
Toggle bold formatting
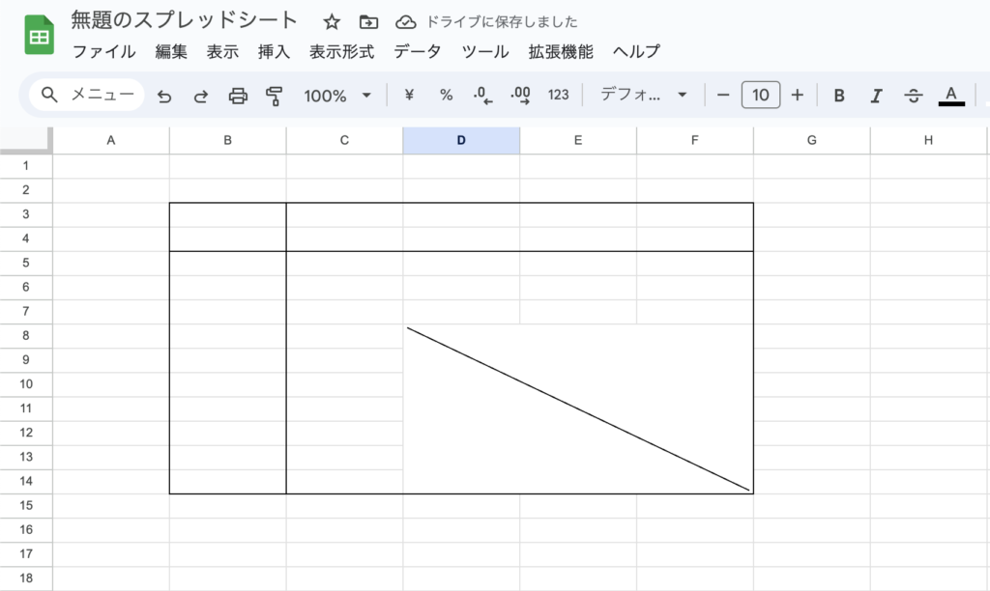coord(839,96)
